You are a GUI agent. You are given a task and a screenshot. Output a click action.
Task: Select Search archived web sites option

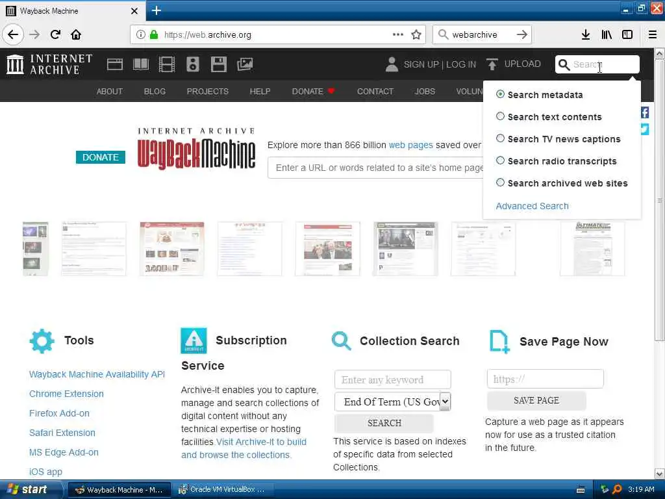(x=500, y=183)
